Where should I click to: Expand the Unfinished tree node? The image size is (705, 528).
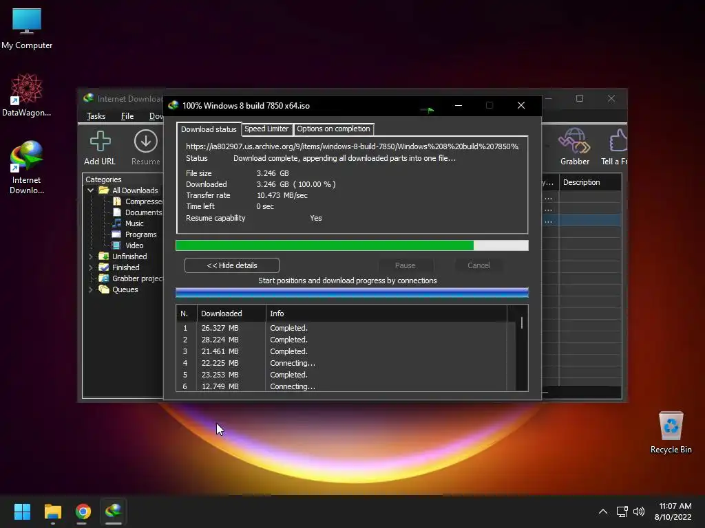(x=90, y=256)
